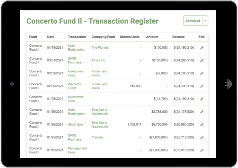The height and width of the screenshot is (168, 238).
Task: Expand the Download dropdown arrow
Action: 205,21
